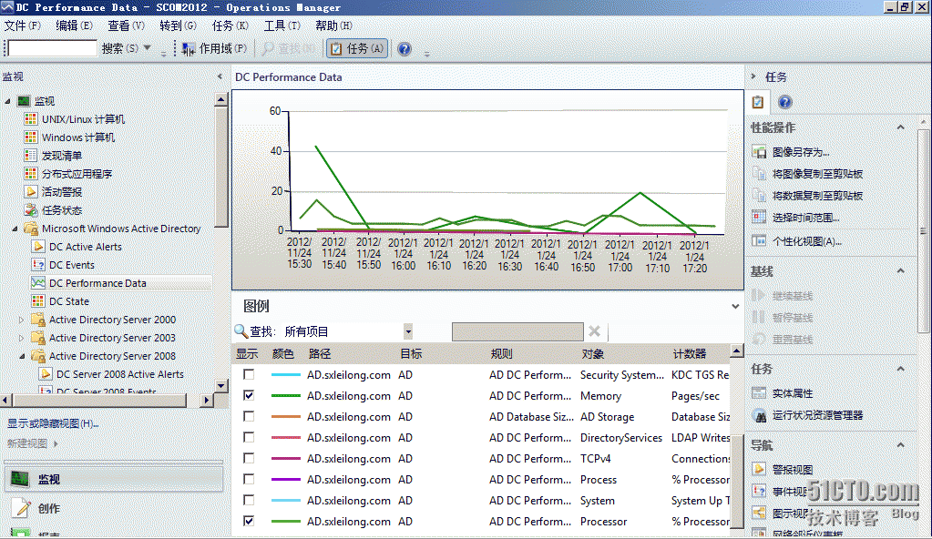Image resolution: width=932 pixels, height=539 pixels.
Task: Click the 将图像复制至剪贴板 icon
Action: coord(759,174)
